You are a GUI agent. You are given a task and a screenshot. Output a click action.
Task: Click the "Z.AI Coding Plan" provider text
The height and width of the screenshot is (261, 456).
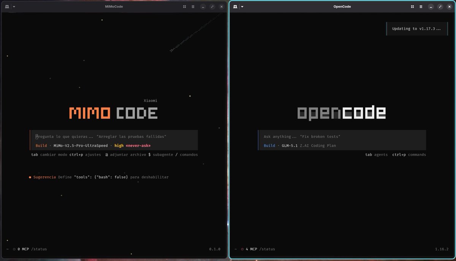318,146
